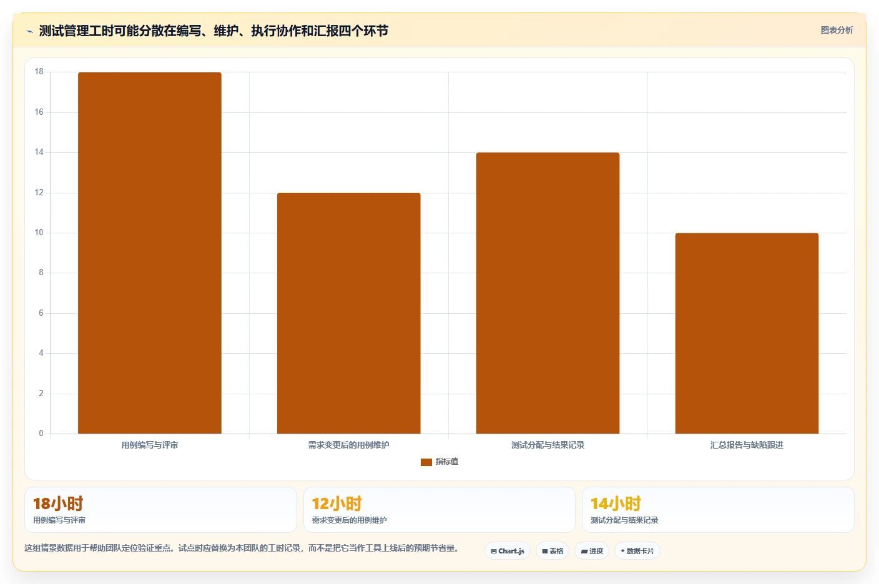
Task: Click the x-axis label 汇总报告与缺陷跟进
Action: pyautogui.click(x=747, y=445)
